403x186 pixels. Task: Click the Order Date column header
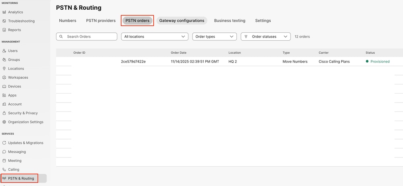point(179,53)
